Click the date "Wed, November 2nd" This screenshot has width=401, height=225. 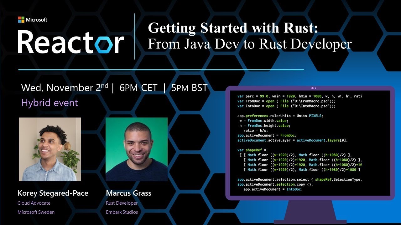65,87
